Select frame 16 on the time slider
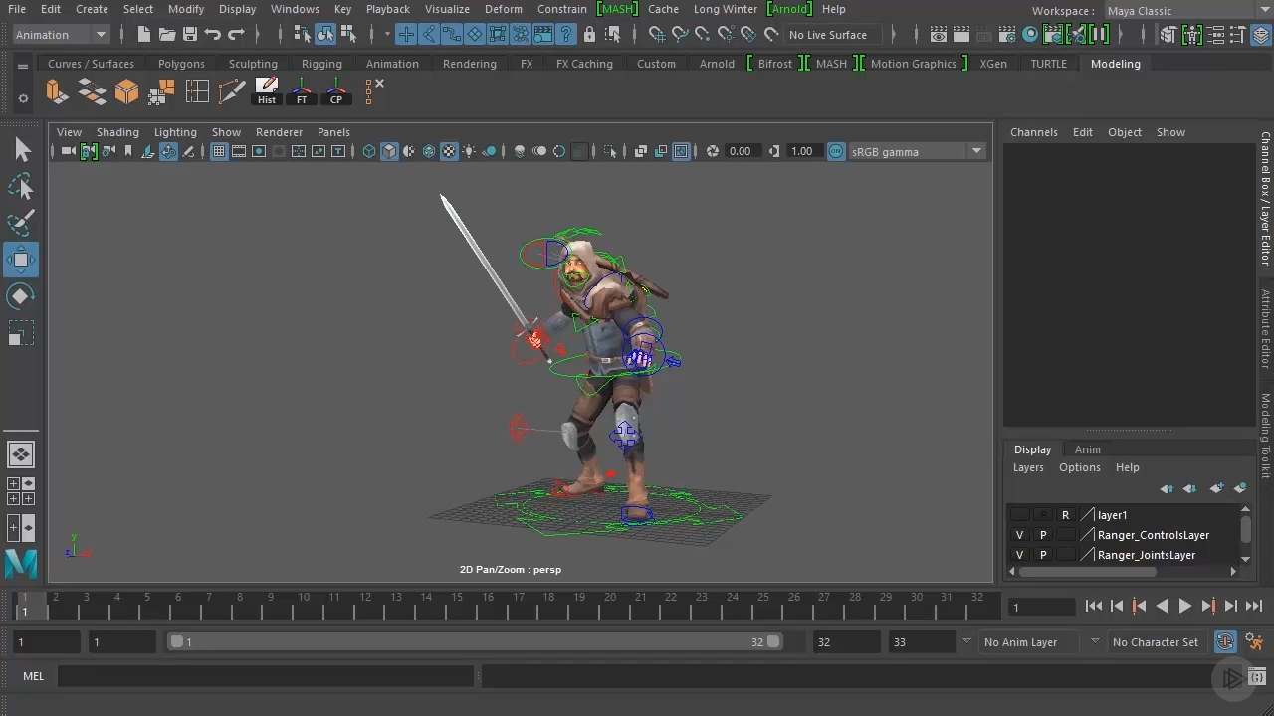The height and width of the screenshot is (716, 1274). pos(488,605)
